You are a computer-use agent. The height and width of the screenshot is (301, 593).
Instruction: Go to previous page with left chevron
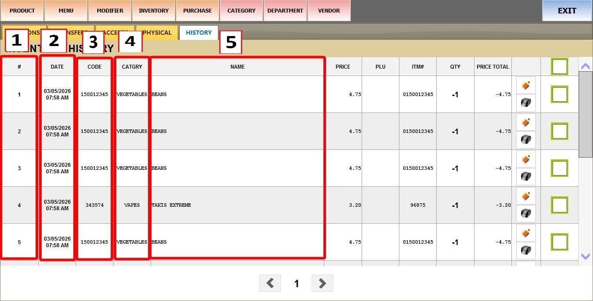point(270,283)
